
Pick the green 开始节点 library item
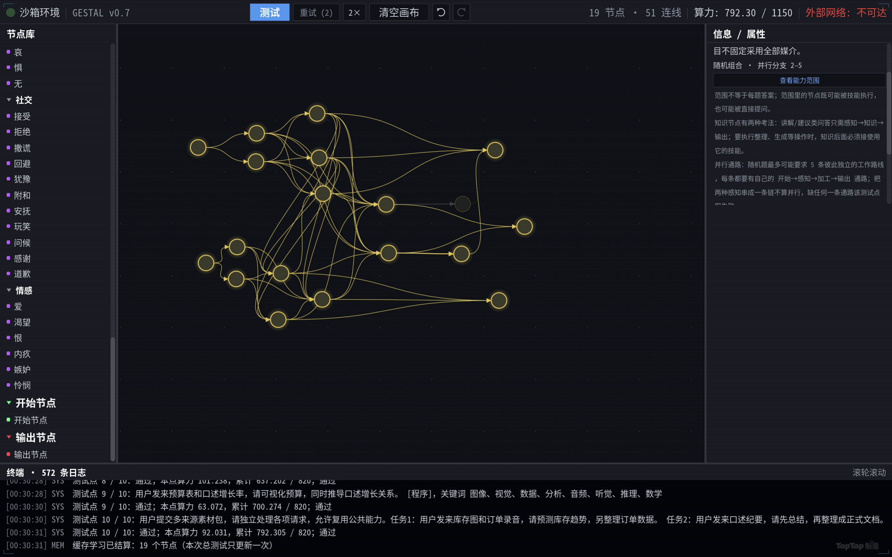click(27, 420)
